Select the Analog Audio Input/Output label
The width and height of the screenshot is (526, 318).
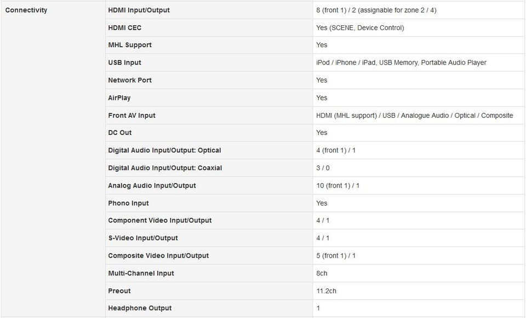click(x=152, y=185)
